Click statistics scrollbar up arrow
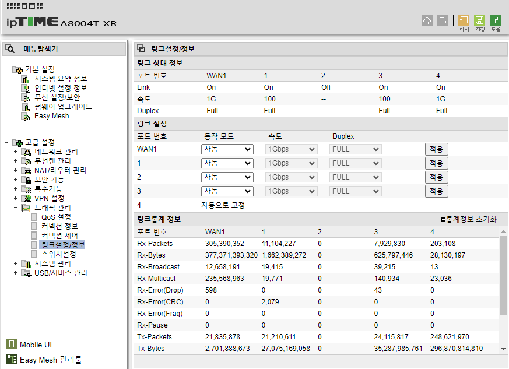The width and height of the screenshot is (509, 369). click(x=503, y=231)
